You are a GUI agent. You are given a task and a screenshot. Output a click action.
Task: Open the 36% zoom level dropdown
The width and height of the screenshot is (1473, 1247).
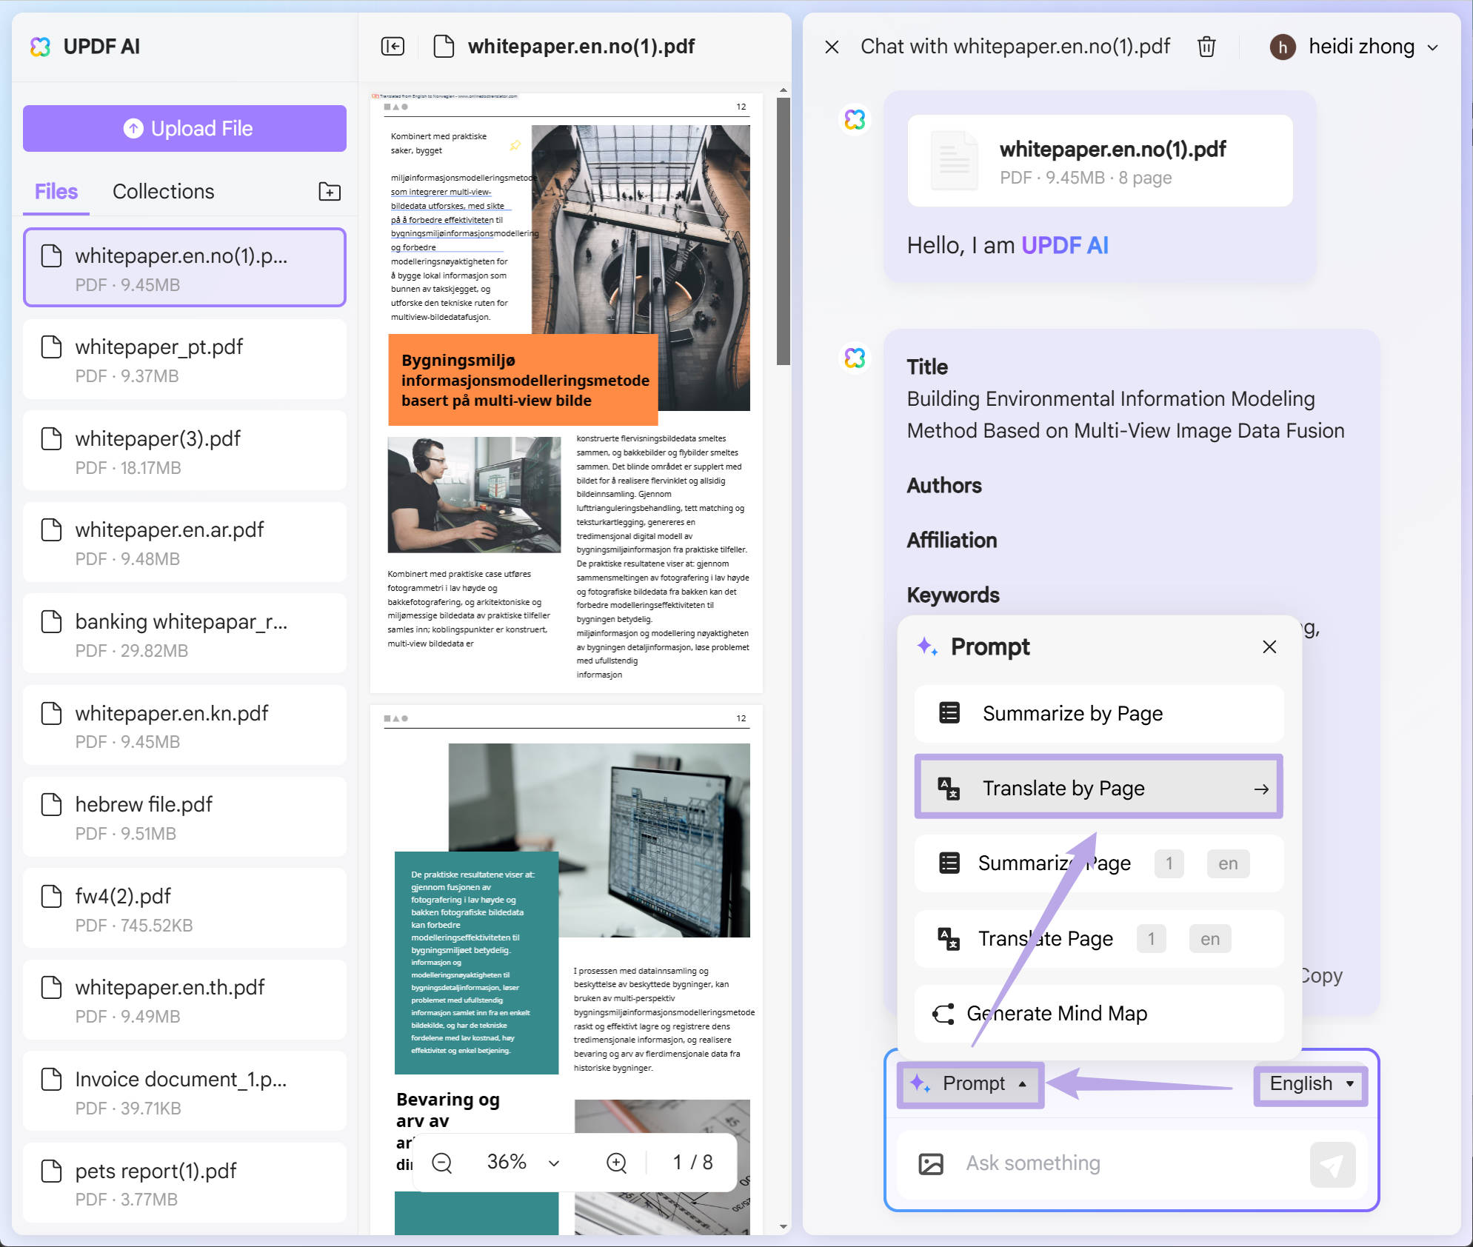coord(553,1162)
